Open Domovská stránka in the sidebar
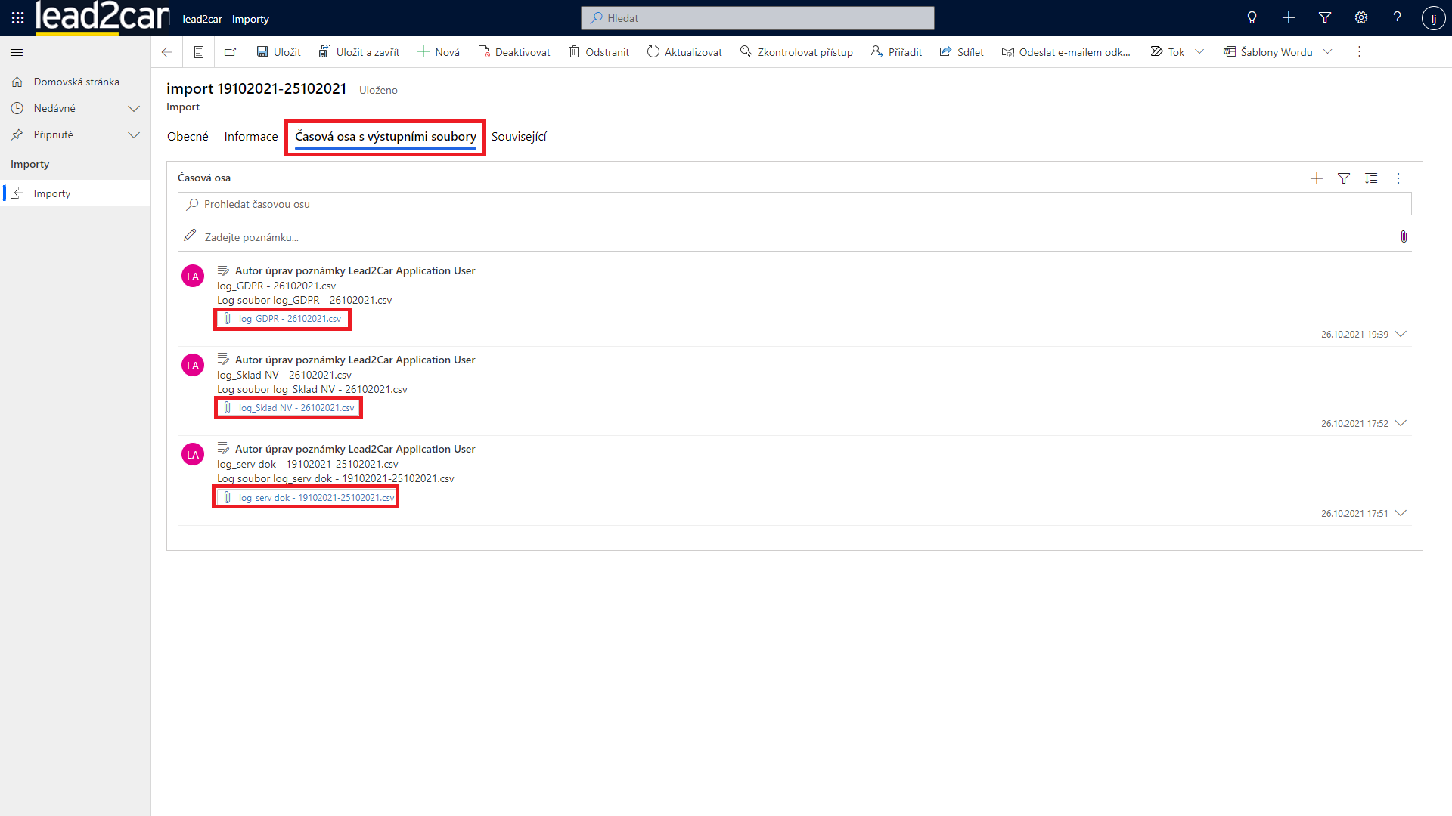The image size is (1452, 816). [76, 82]
